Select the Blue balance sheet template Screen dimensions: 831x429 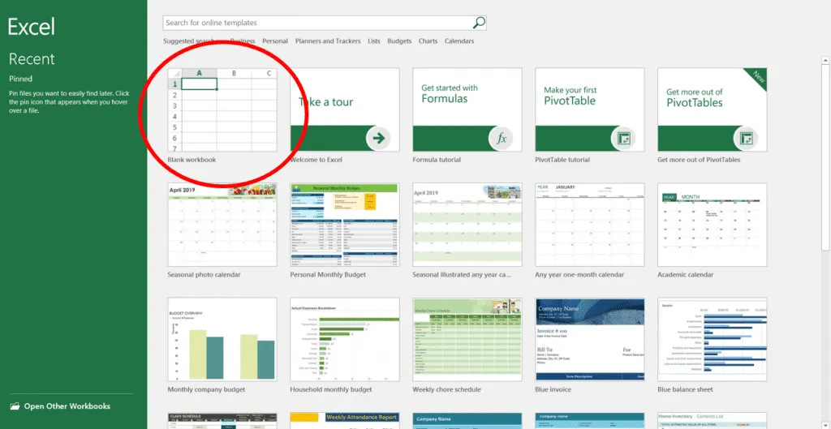pyautogui.click(x=712, y=340)
